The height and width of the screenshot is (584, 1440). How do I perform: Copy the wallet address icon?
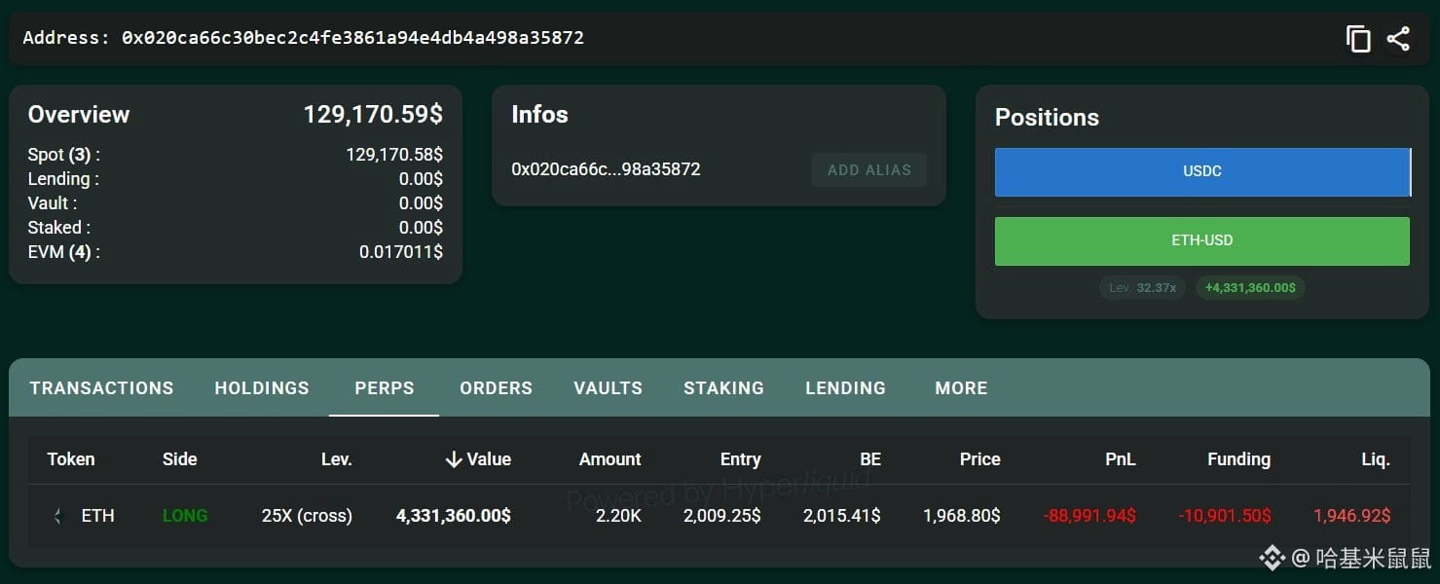click(1358, 39)
